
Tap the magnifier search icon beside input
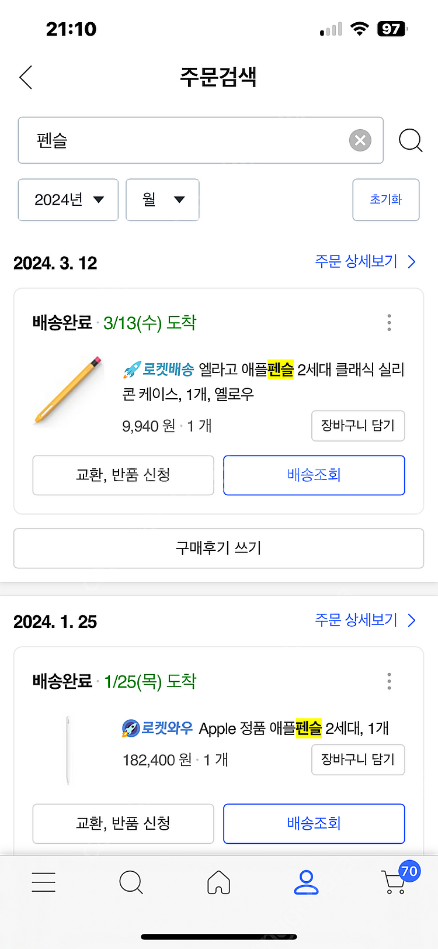point(410,140)
